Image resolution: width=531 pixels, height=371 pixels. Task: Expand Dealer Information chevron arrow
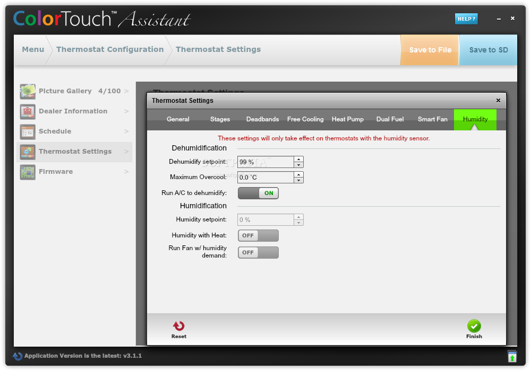(x=126, y=111)
